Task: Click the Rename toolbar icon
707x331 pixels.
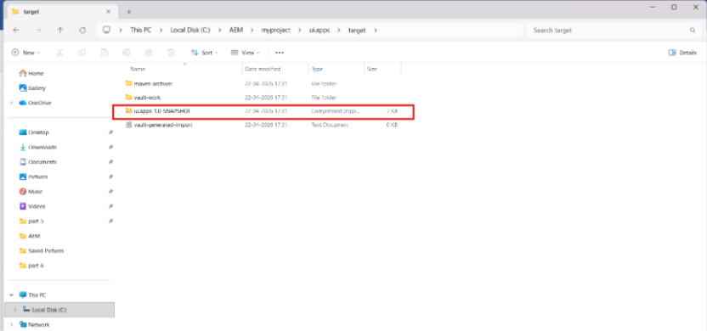Action: [127, 53]
